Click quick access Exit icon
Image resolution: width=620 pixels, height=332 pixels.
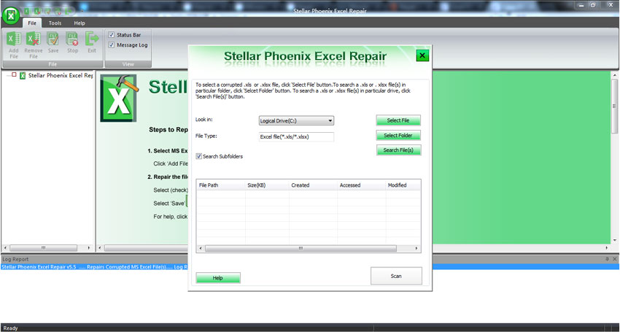68,11
